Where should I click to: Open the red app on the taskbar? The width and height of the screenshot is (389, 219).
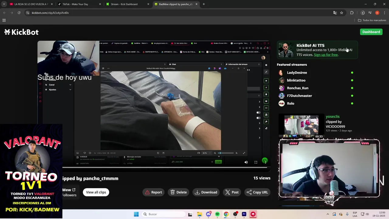253,214
